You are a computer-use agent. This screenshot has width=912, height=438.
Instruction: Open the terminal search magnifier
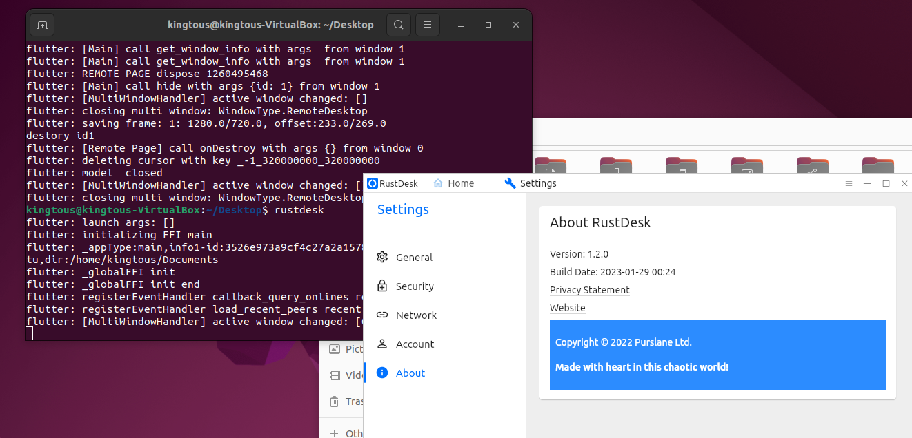pyautogui.click(x=399, y=24)
